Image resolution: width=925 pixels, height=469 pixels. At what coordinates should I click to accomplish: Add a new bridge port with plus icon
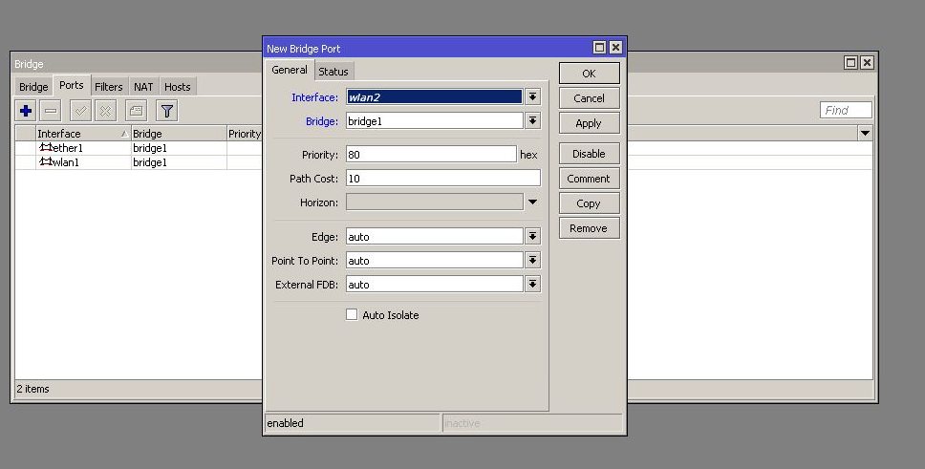click(26, 110)
